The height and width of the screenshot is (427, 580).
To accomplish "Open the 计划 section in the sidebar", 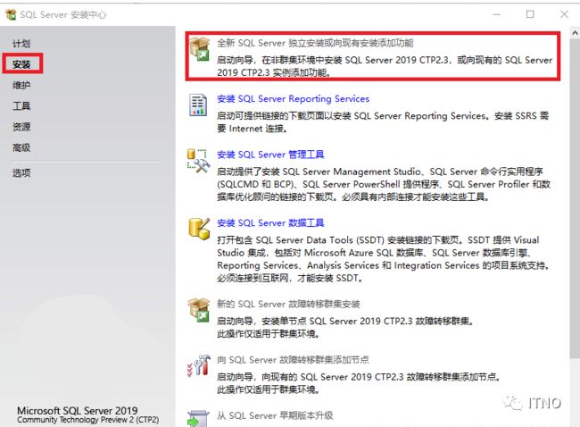I will click(x=21, y=44).
